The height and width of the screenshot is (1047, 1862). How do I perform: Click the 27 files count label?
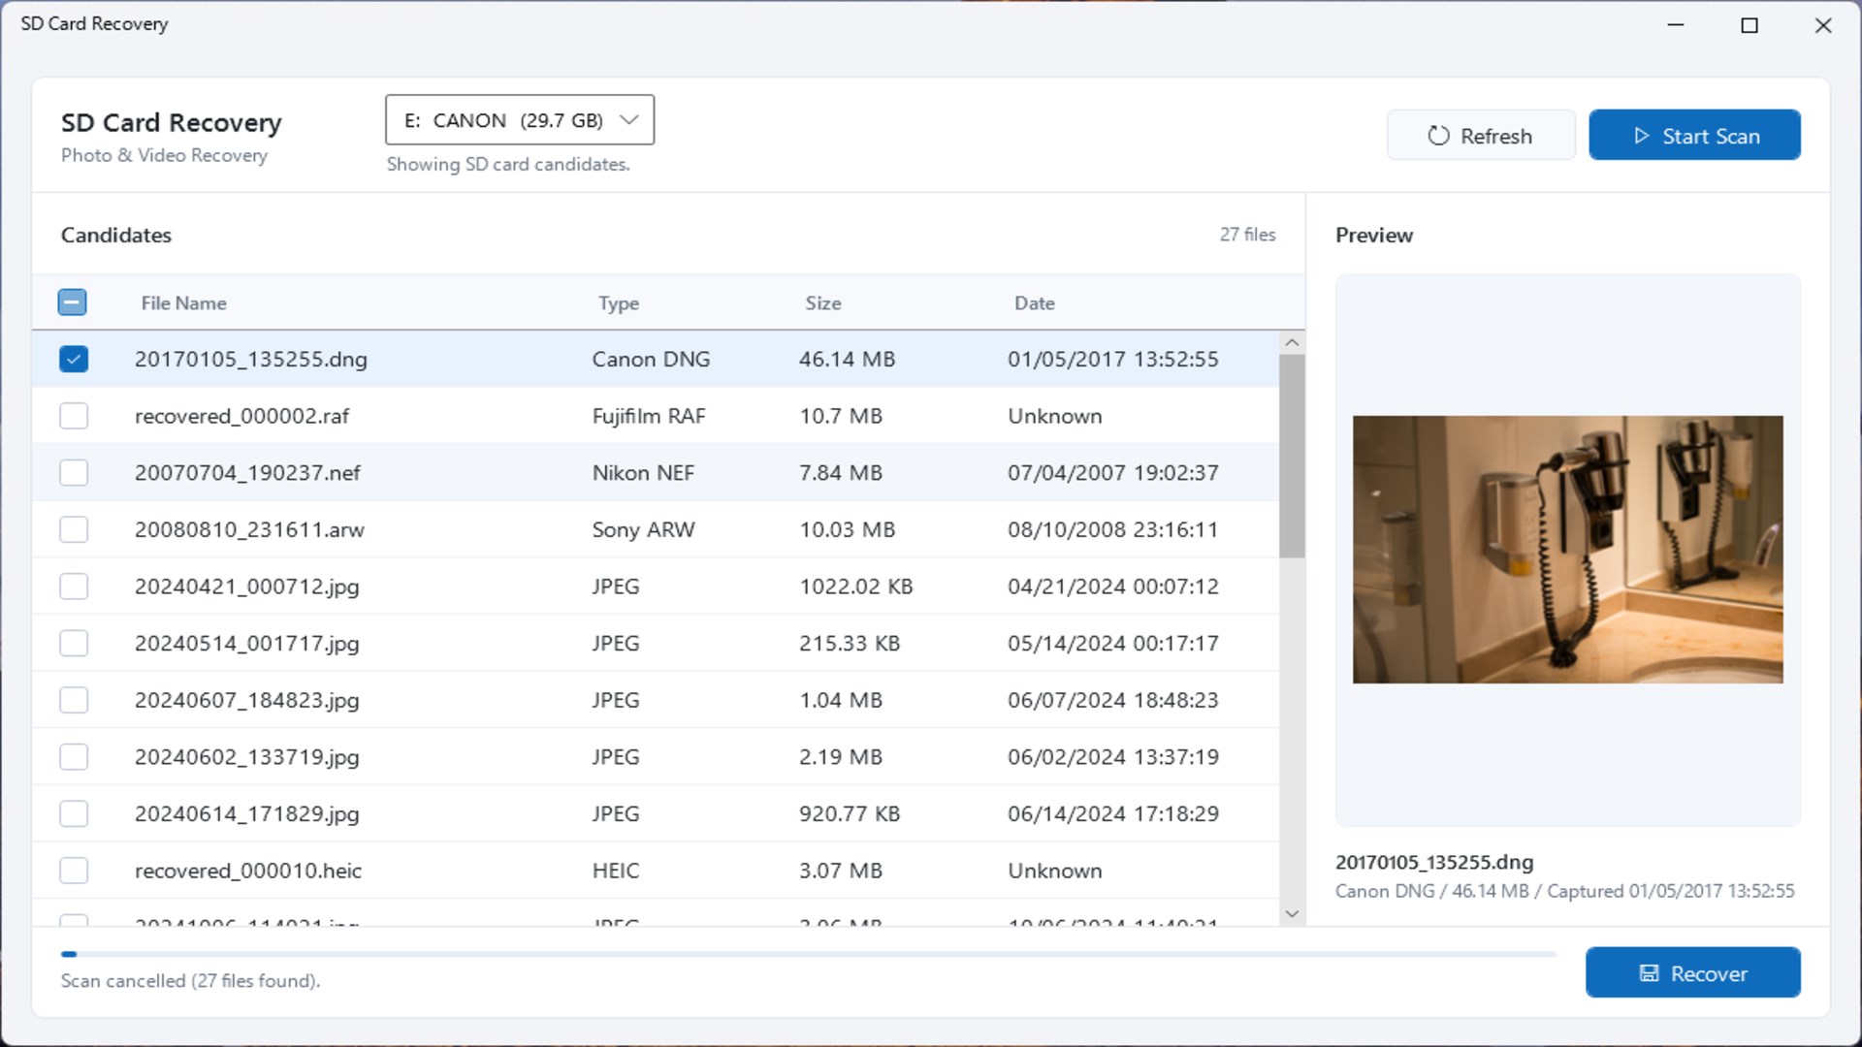1247,235
